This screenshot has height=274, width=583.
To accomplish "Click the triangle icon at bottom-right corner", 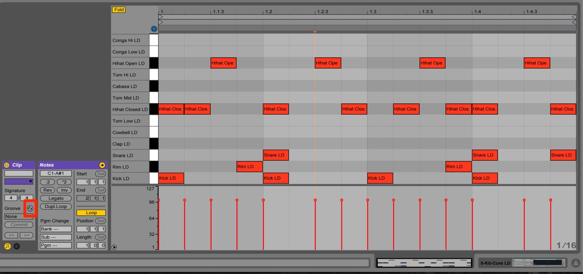I will coord(575,263).
